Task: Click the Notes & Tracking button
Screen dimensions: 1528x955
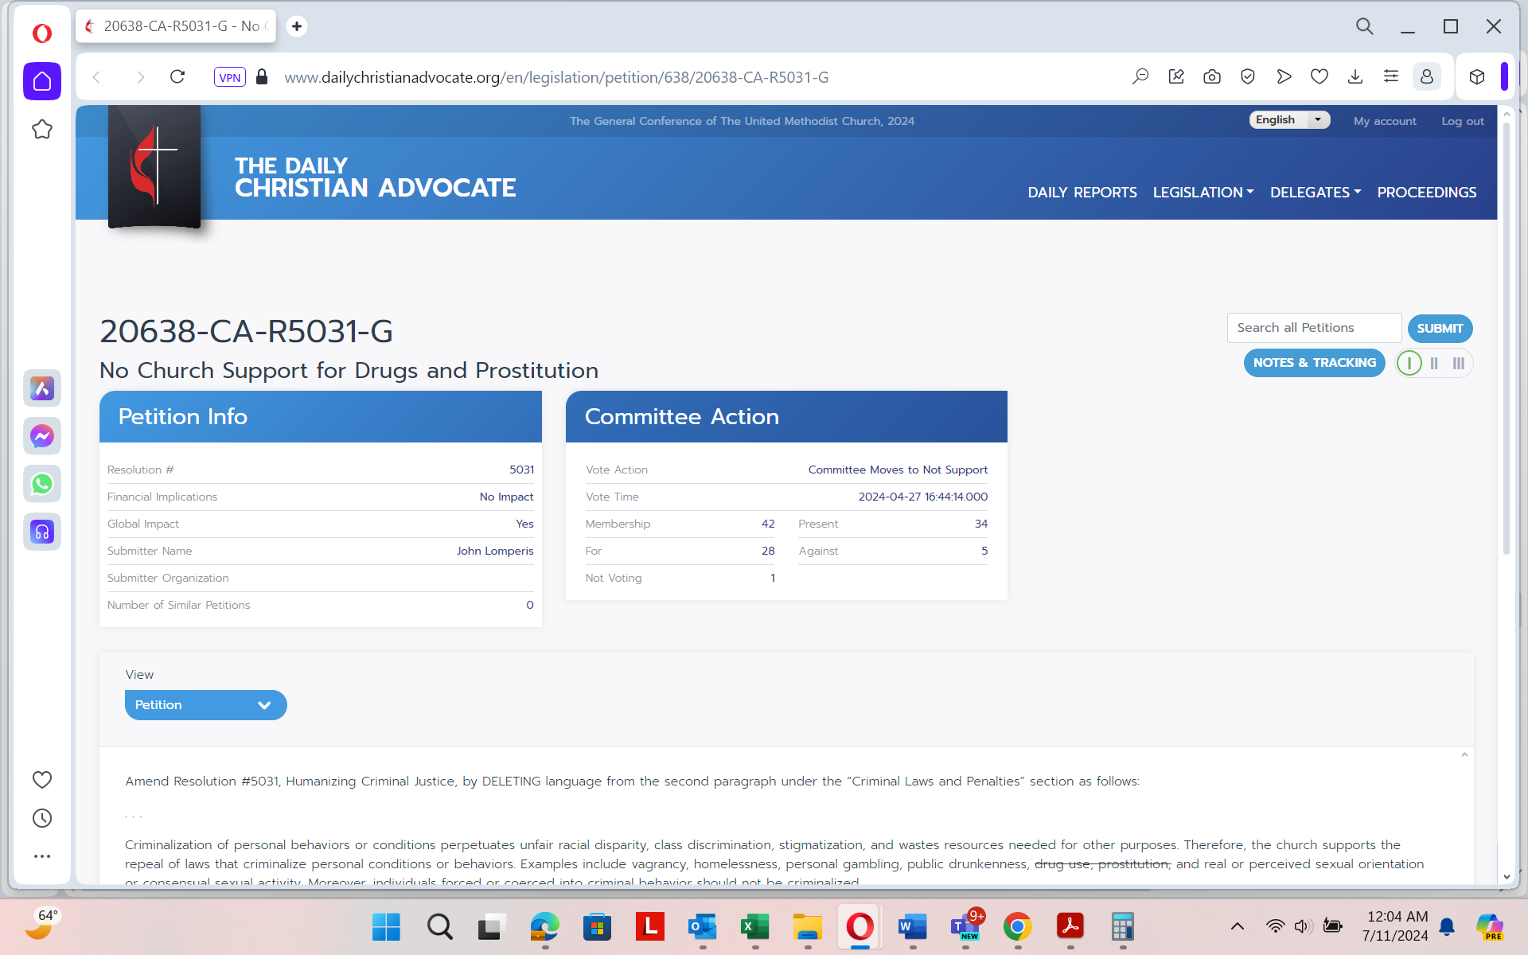Action: point(1314,363)
